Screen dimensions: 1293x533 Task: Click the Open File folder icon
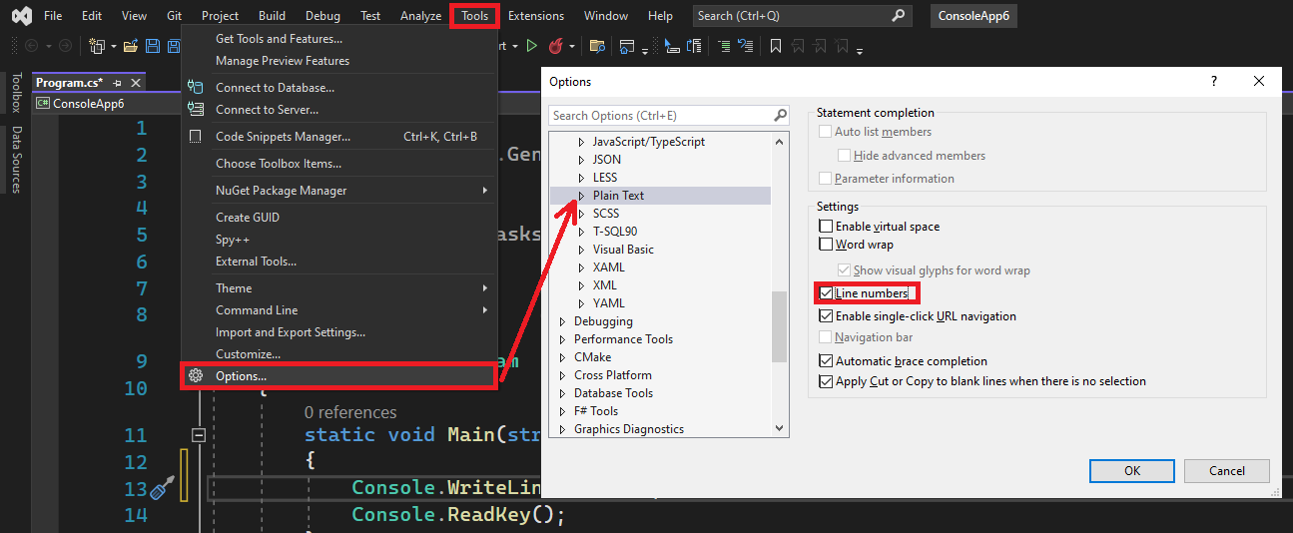click(131, 46)
